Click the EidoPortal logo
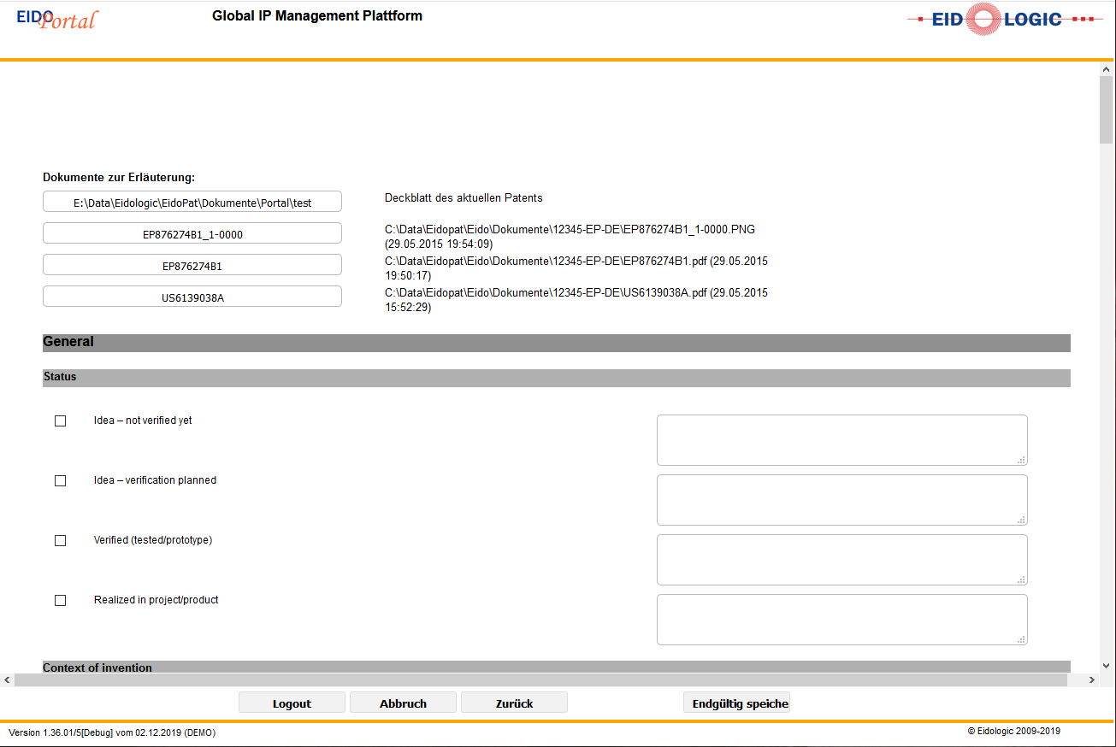This screenshot has width=1116, height=747. coord(56,20)
